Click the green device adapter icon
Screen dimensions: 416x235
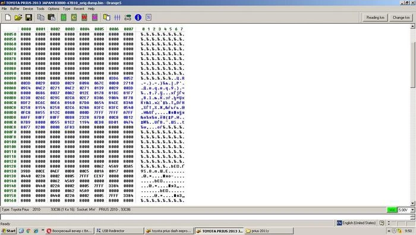pos(128,17)
